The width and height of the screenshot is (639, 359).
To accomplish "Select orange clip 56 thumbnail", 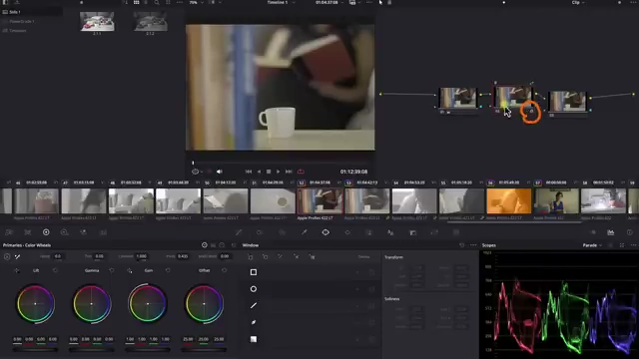I will [509, 201].
